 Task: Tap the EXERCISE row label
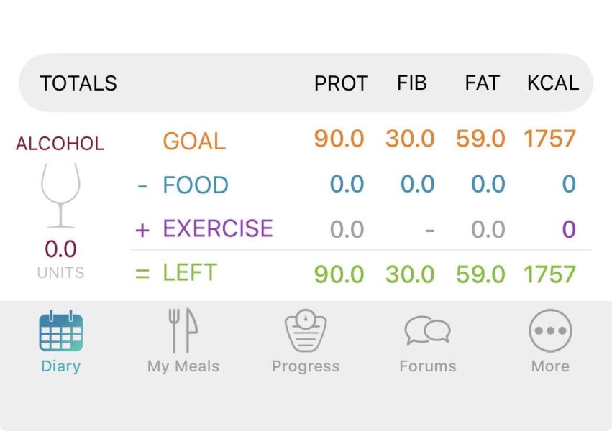[x=219, y=228]
